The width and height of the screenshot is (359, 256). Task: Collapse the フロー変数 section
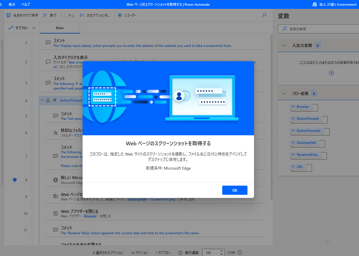point(284,94)
